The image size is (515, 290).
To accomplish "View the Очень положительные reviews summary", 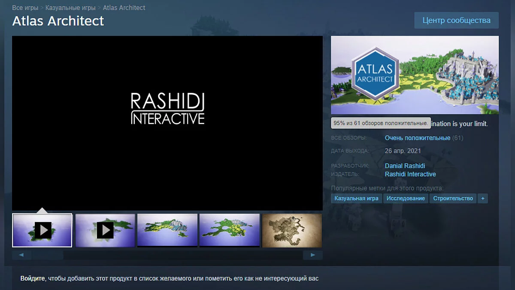I will (x=418, y=138).
